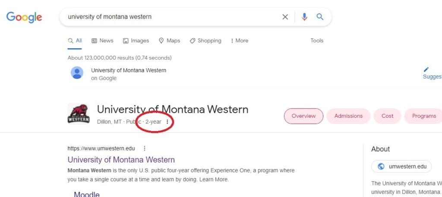Open the University of Montana Western result link
442x197 pixels.
pyautogui.click(x=121, y=160)
